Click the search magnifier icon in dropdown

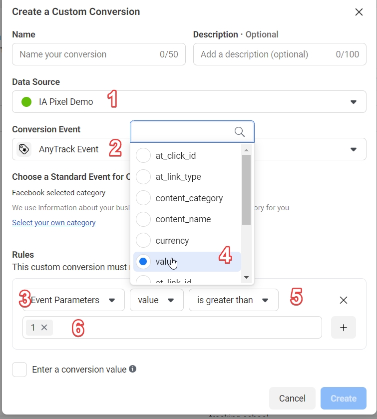(x=240, y=132)
